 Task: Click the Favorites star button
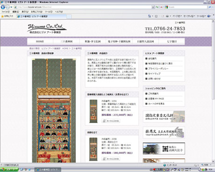(x=7, y=16)
